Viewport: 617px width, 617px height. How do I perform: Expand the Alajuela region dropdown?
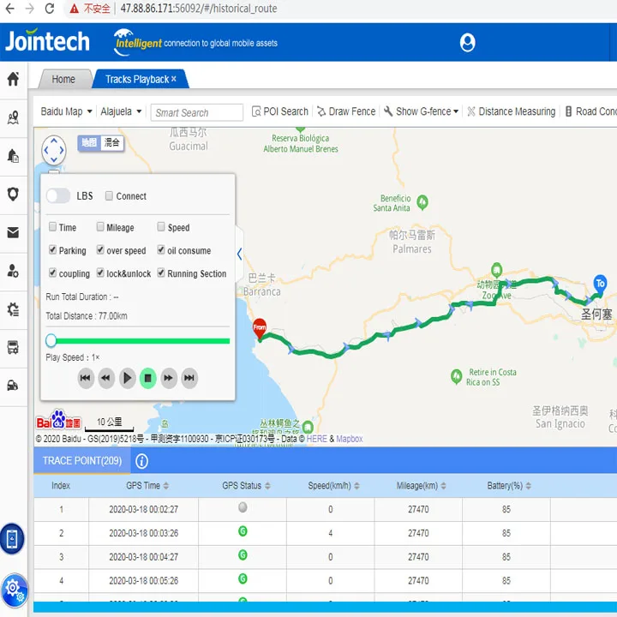click(x=121, y=111)
